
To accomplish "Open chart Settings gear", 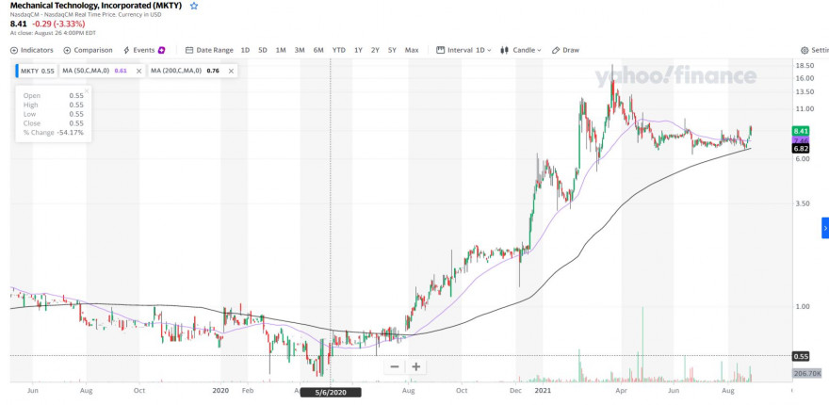I will 815,50.
